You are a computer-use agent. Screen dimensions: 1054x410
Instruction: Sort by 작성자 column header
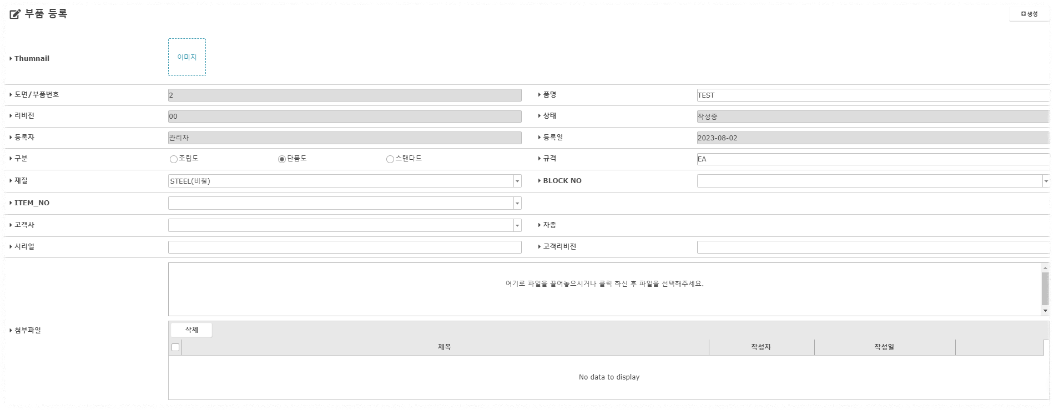(x=761, y=347)
